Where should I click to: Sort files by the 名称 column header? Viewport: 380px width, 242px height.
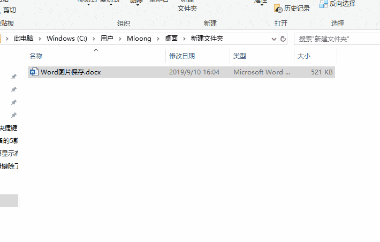[36, 56]
